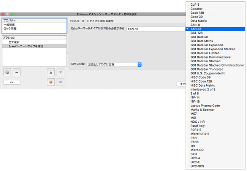Zoom window with the green button
The image size is (247, 171).
pyautogui.click(x=12, y=14)
